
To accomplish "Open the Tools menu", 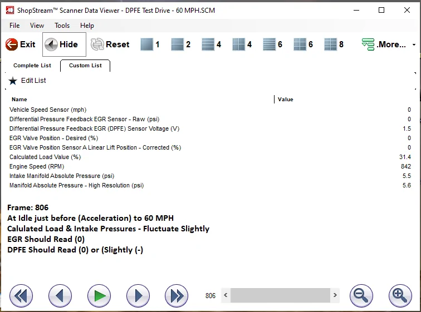I will tap(62, 26).
